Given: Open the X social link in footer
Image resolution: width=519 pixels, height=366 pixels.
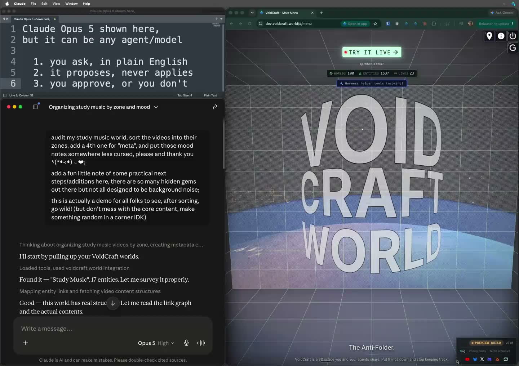Looking at the screenshot, I should pos(482,359).
